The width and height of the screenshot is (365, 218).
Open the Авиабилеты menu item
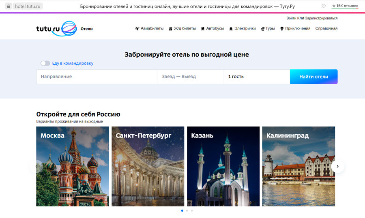152,28
